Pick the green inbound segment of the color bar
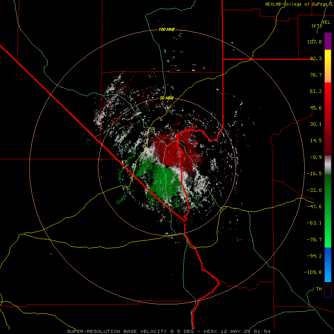This screenshot has width=334, height=334. pos(328,211)
